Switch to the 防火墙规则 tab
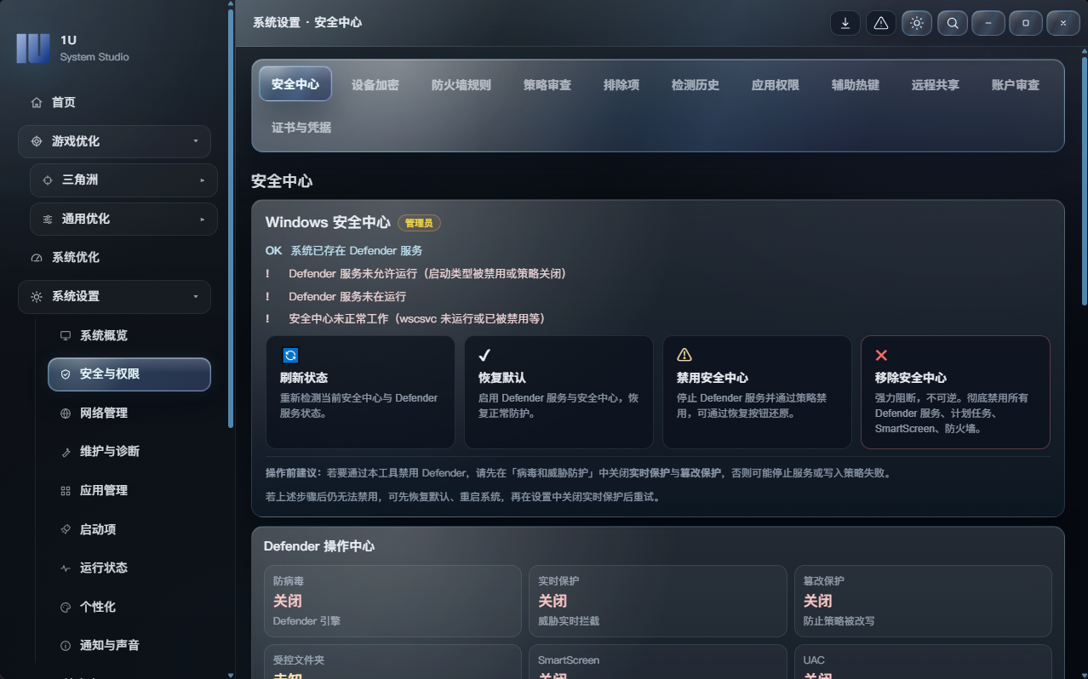Image resolution: width=1088 pixels, height=679 pixels. pyautogui.click(x=461, y=85)
